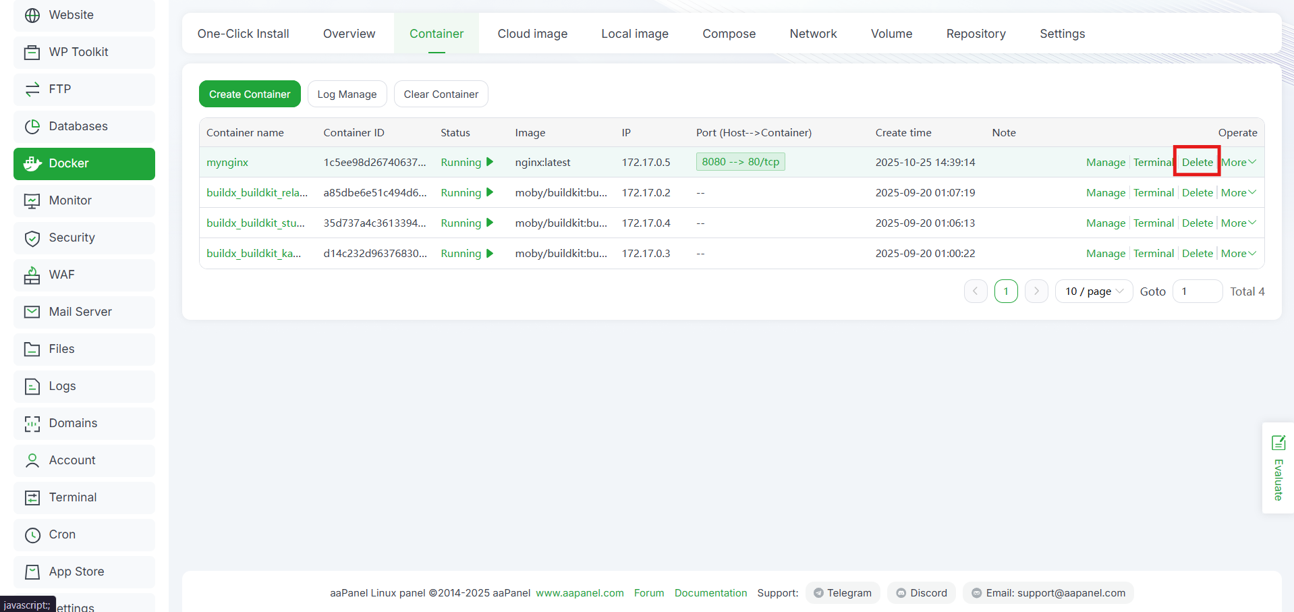Viewport: 1294px width, 612px height.
Task: Click IP address 172.17.0.4
Action: pos(646,223)
